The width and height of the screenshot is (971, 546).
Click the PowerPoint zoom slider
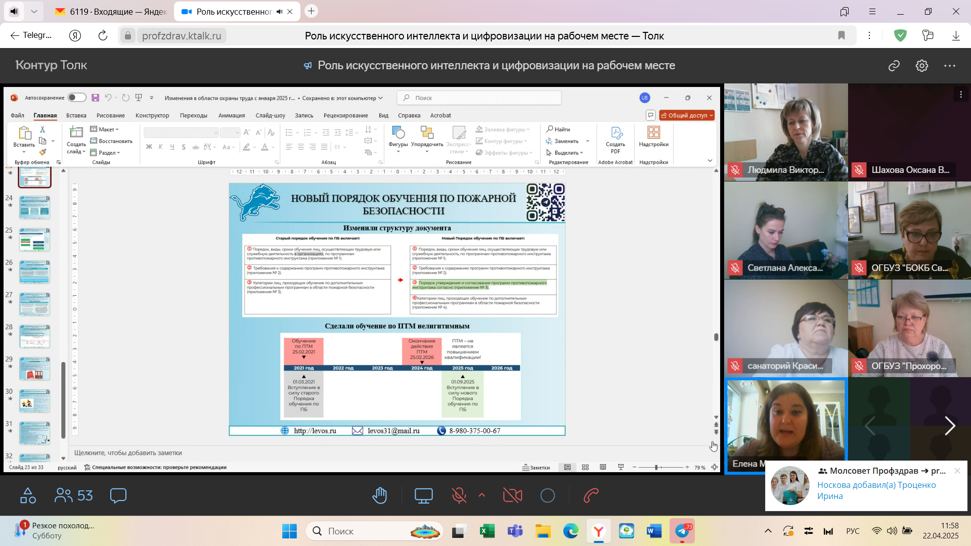click(x=656, y=468)
